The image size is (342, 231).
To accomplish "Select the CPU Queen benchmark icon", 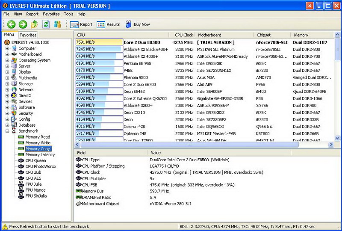I will click(21, 161).
